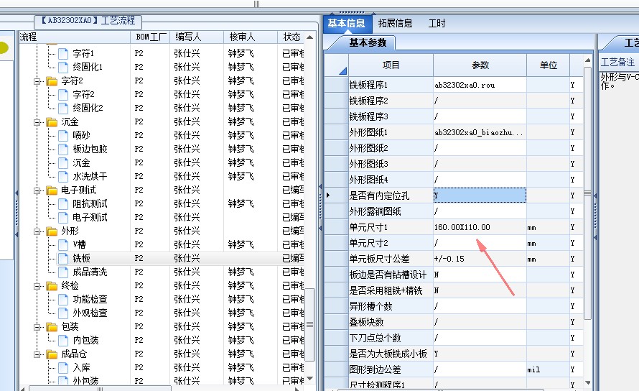Click the 单位 column header
Viewport: 639px width, 391px height.
pos(548,65)
